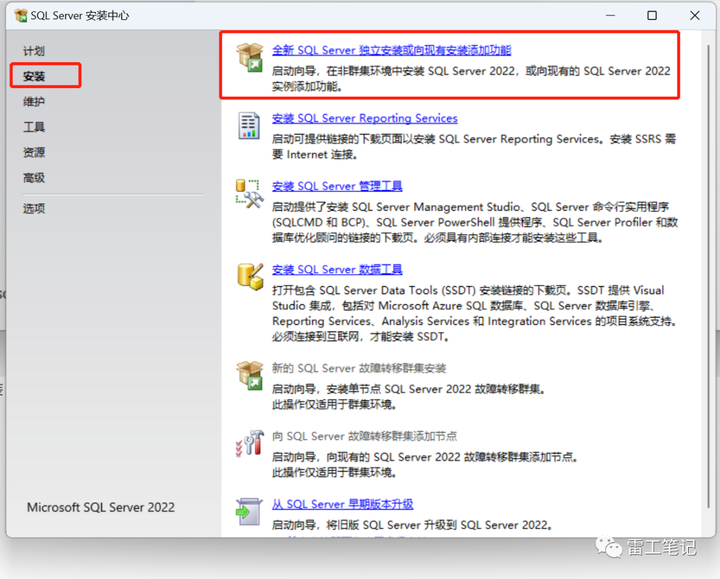
Task: Click the management tools wrench icon
Action: (x=249, y=193)
